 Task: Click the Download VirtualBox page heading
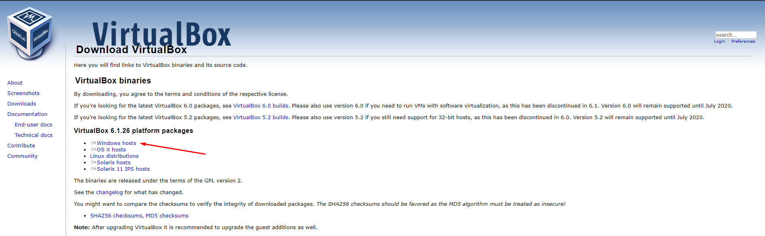(131, 50)
